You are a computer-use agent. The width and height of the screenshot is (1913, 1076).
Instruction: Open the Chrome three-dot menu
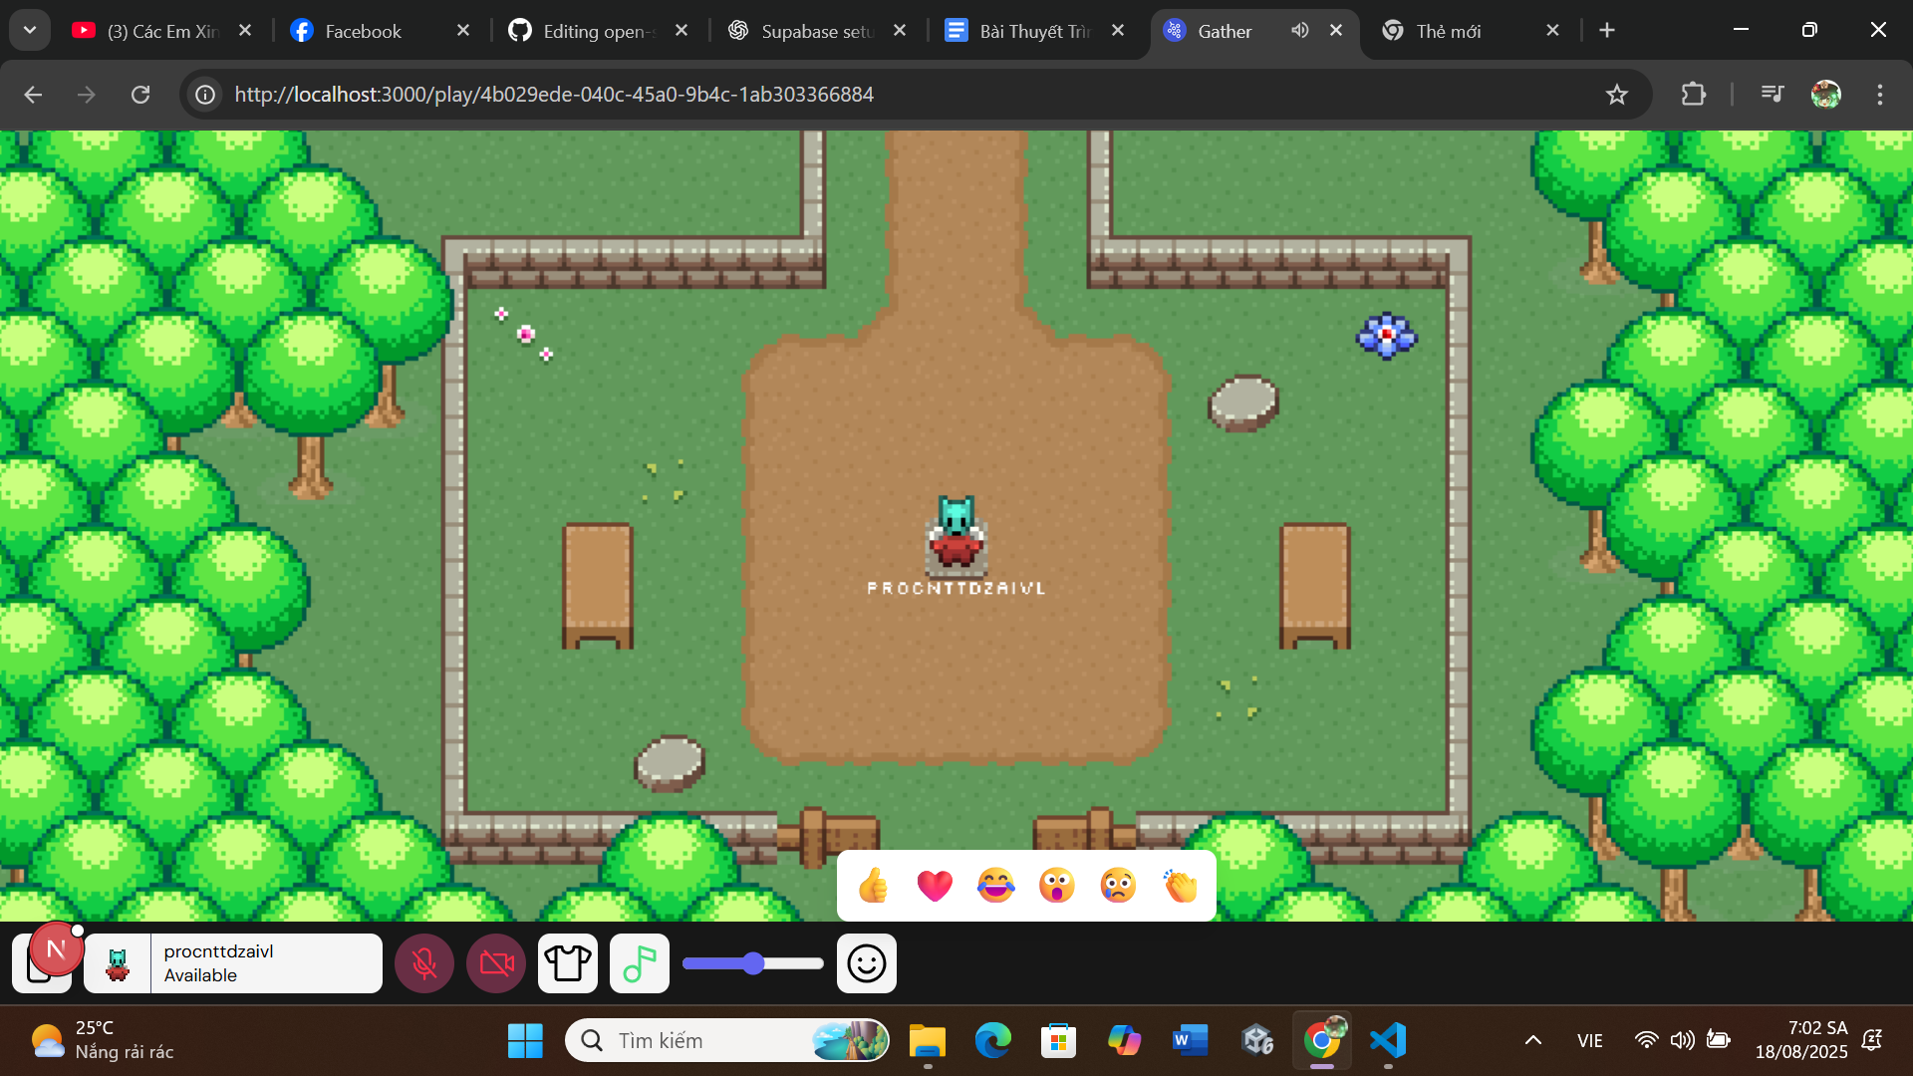[1879, 94]
